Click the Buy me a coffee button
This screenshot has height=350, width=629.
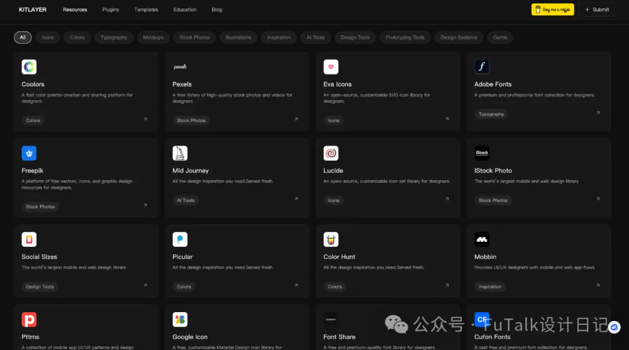coord(553,10)
